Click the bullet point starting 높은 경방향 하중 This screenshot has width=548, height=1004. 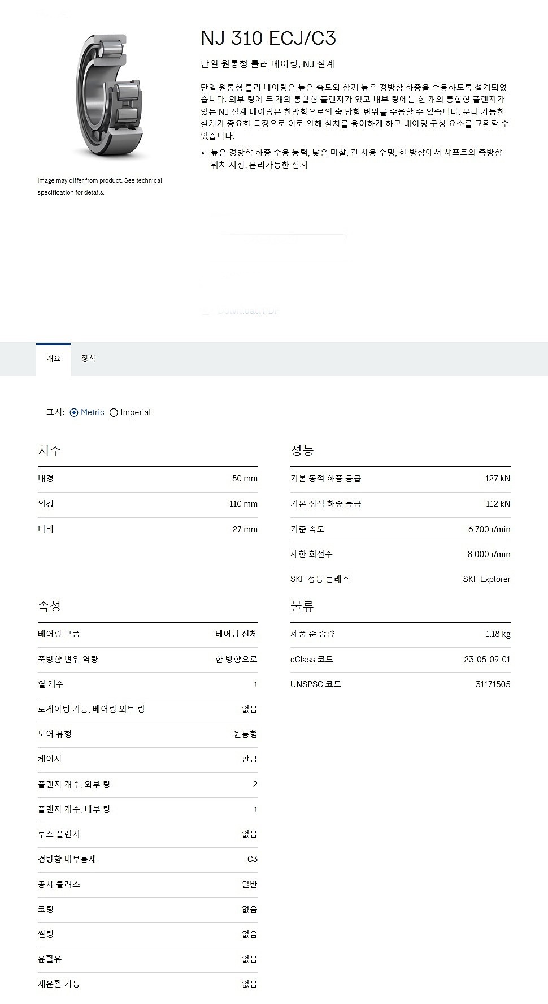click(356, 159)
